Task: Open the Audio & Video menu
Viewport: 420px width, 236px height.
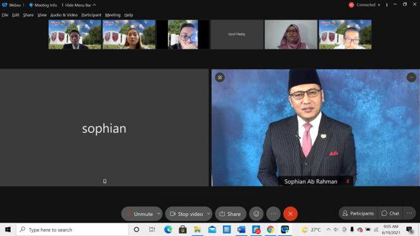Action: (64, 15)
